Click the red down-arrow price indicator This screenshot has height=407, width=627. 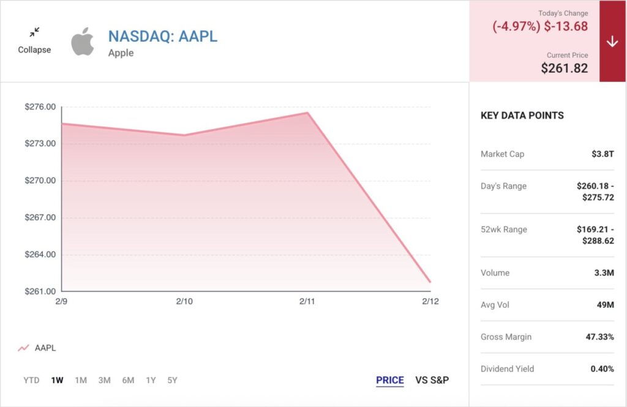(612, 42)
